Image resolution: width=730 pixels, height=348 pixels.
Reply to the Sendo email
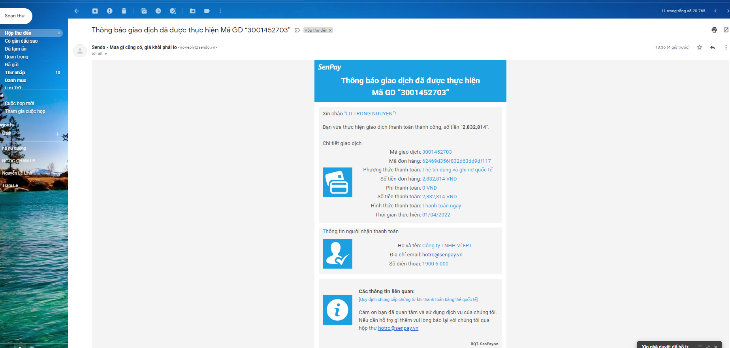[713, 47]
